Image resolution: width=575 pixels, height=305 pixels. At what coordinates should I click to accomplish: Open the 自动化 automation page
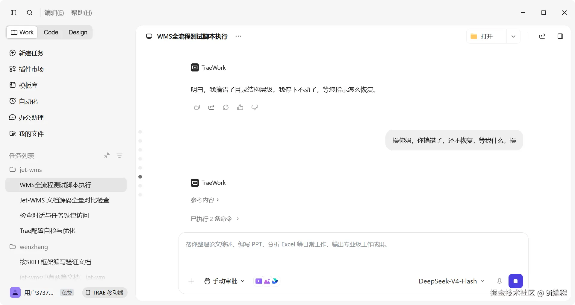[x=24, y=101]
